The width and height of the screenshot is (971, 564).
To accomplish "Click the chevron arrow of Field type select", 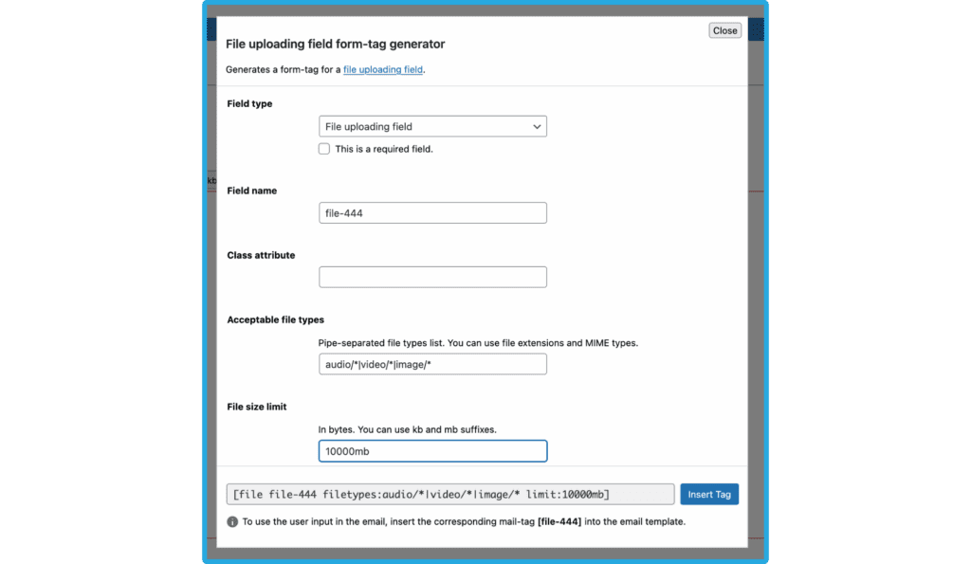I will (537, 127).
